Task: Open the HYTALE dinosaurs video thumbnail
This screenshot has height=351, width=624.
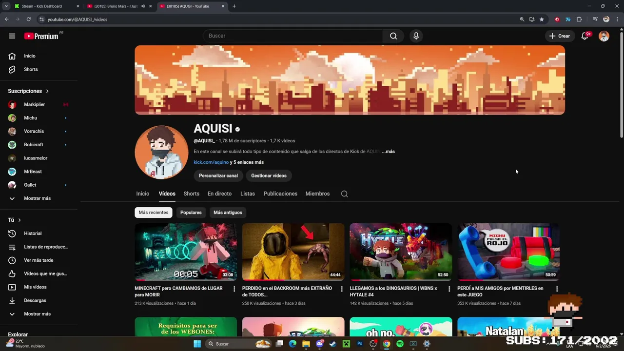Action: [x=401, y=252]
